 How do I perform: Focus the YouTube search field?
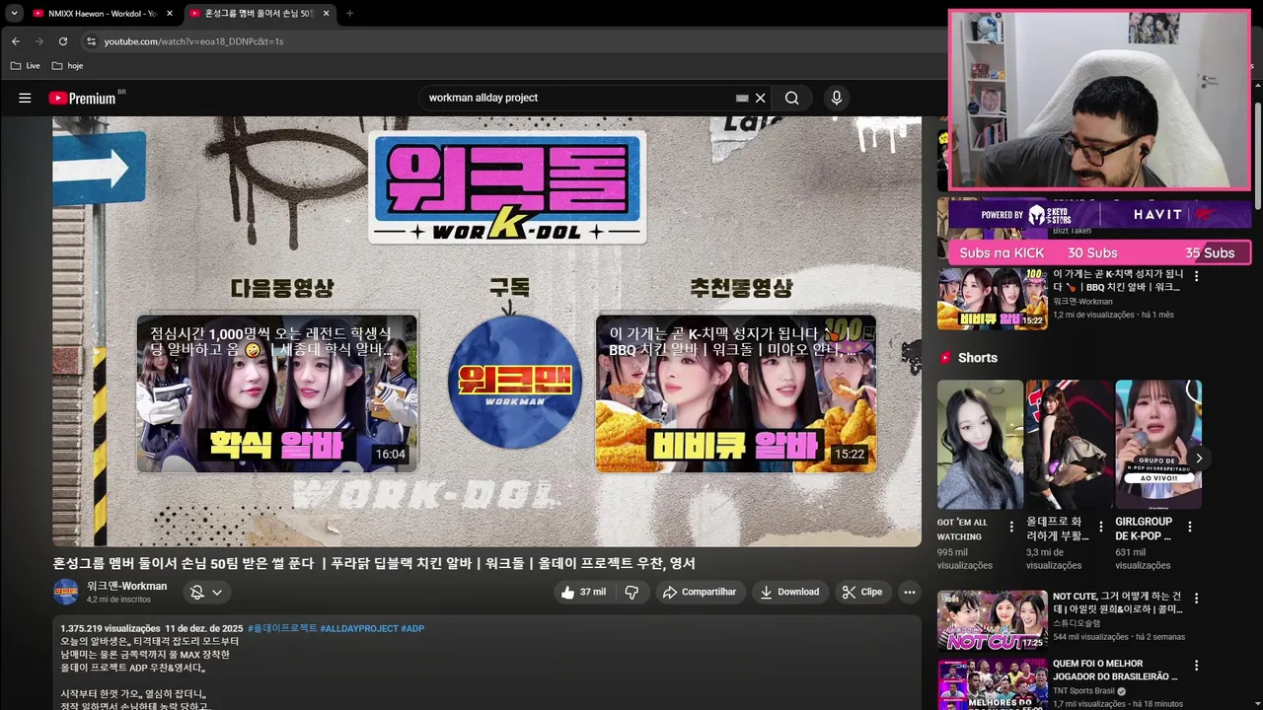point(577,98)
